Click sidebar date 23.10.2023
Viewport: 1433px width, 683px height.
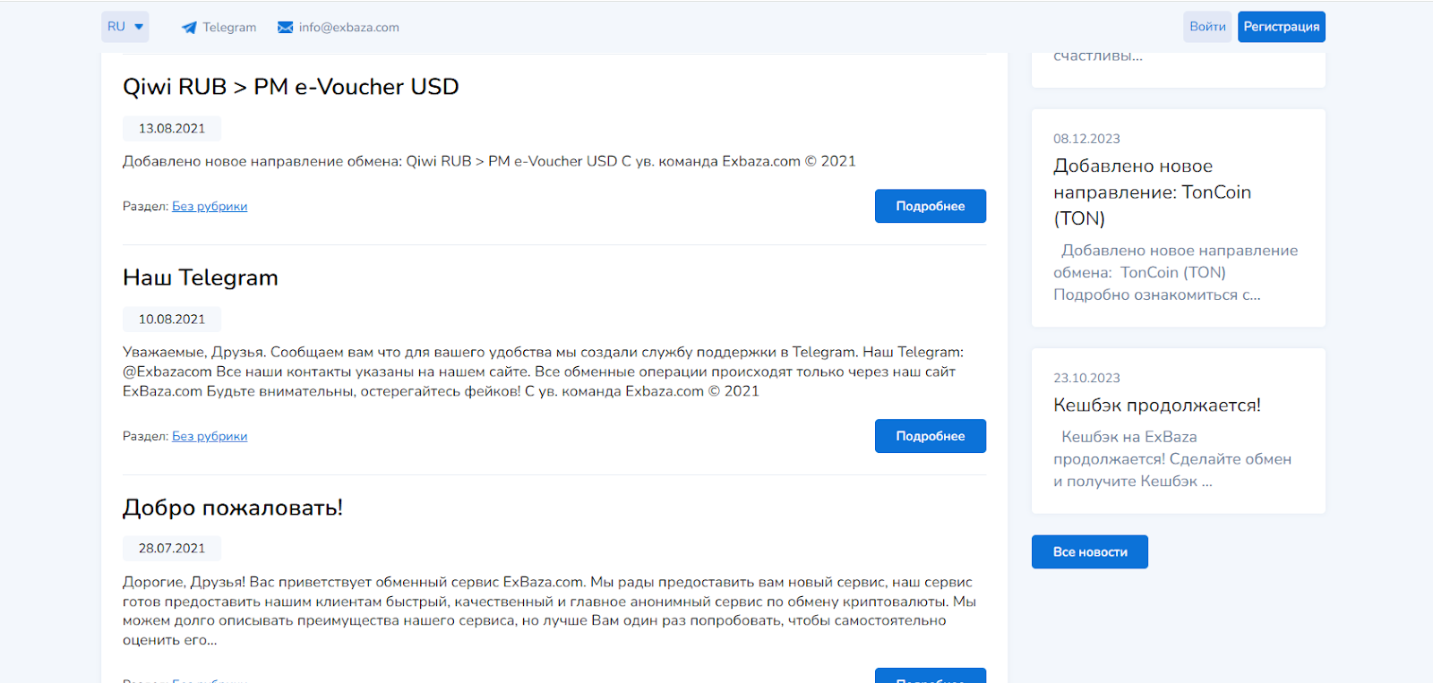pos(1086,378)
